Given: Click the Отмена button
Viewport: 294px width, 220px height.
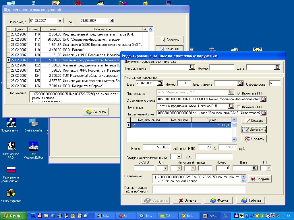Looking at the screenshot, I should [187, 200].
